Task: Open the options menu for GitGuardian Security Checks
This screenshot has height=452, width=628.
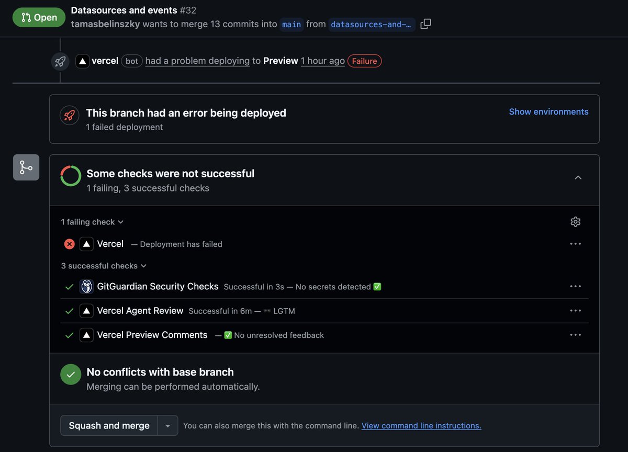Action: pyautogui.click(x=576, y=286)
